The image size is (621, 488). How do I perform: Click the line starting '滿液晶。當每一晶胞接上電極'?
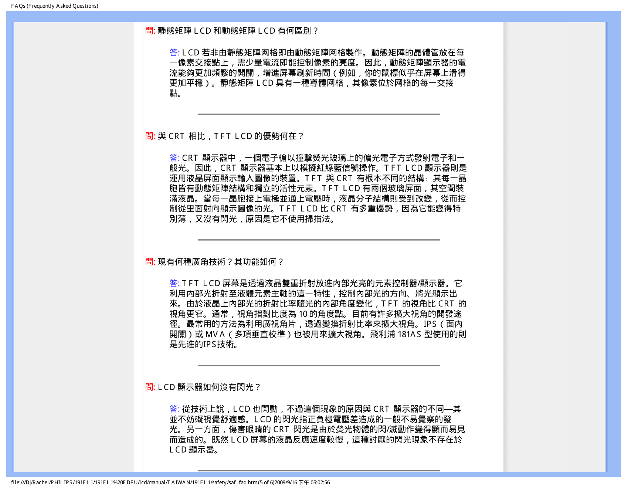point(318,199)
